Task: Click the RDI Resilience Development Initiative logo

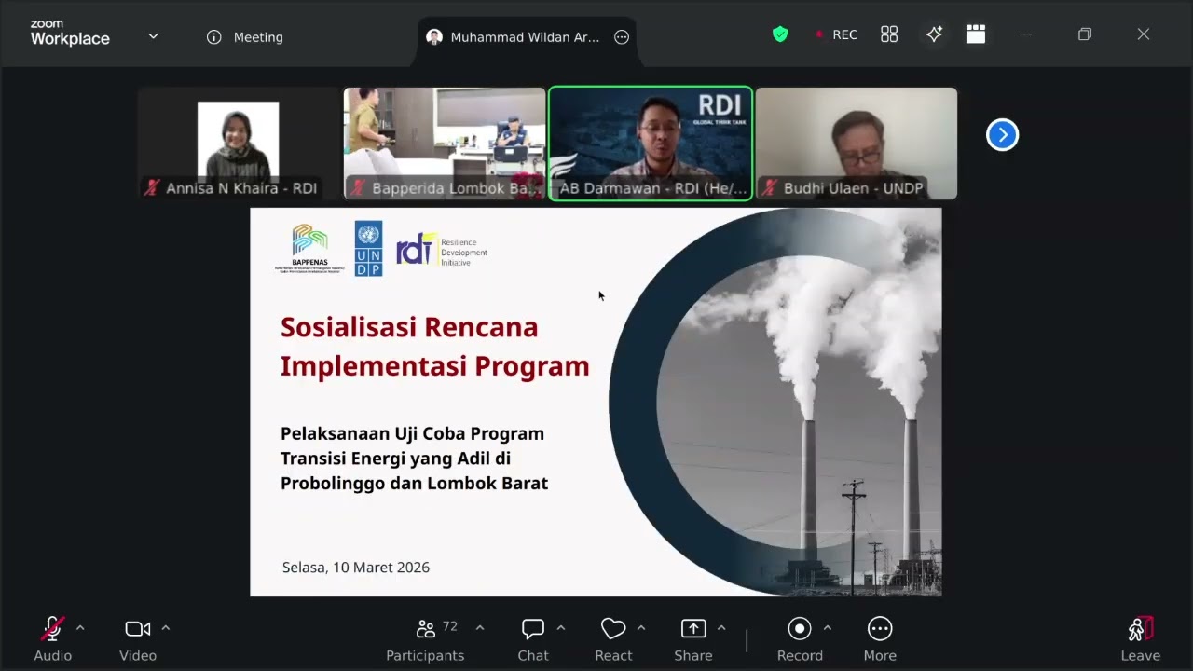Action: [x=442, y=250]
